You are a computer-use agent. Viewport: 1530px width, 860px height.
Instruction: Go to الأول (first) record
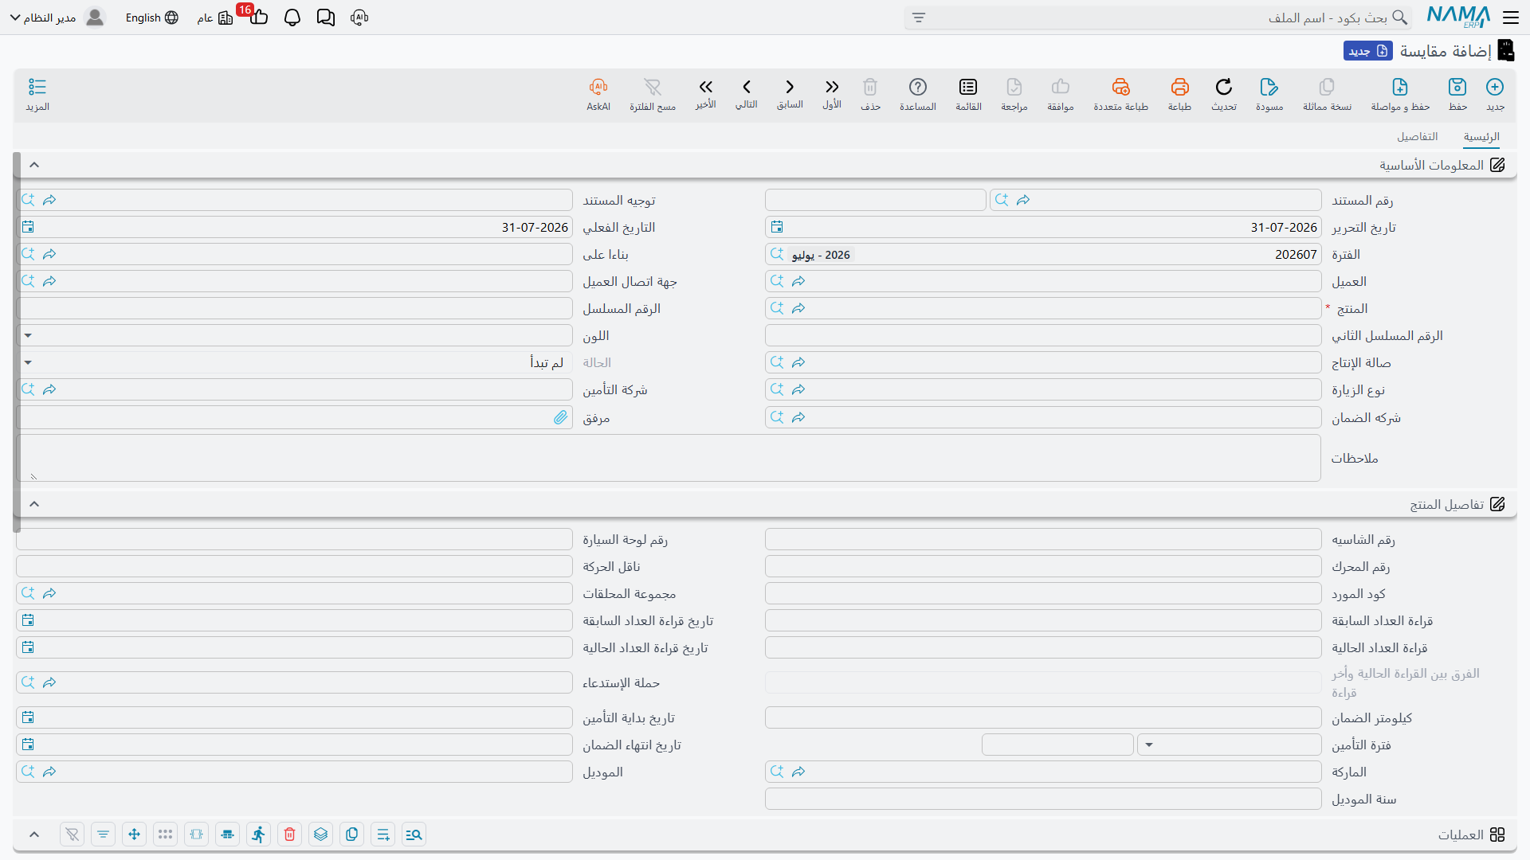[x=832, y=93]
